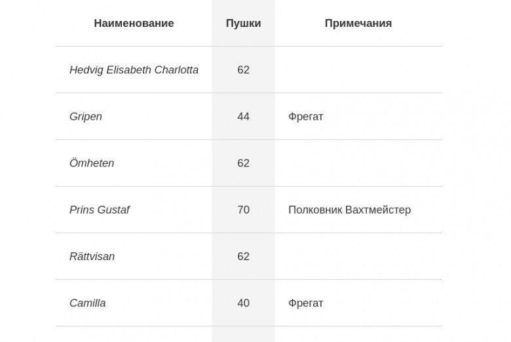Click the Пушки column header

(x=244, y=23)
